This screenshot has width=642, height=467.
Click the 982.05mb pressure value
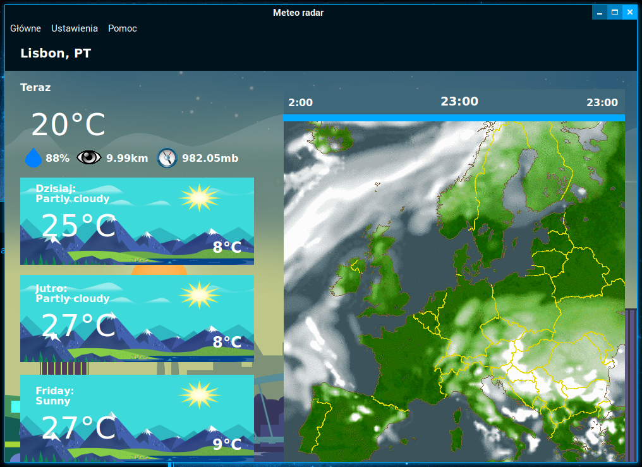coord(210,158)
